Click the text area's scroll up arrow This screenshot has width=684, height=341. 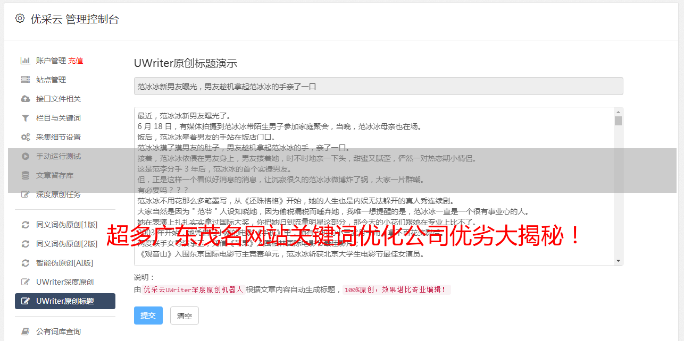618,112
